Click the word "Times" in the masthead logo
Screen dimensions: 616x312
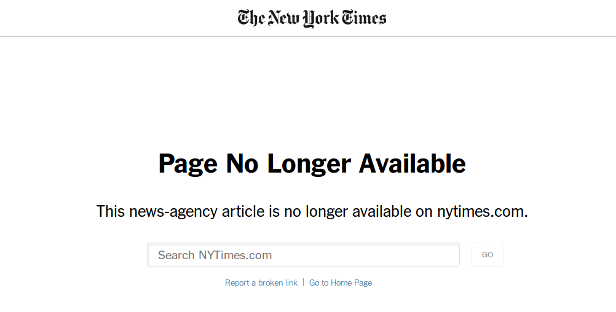point(364,18)
